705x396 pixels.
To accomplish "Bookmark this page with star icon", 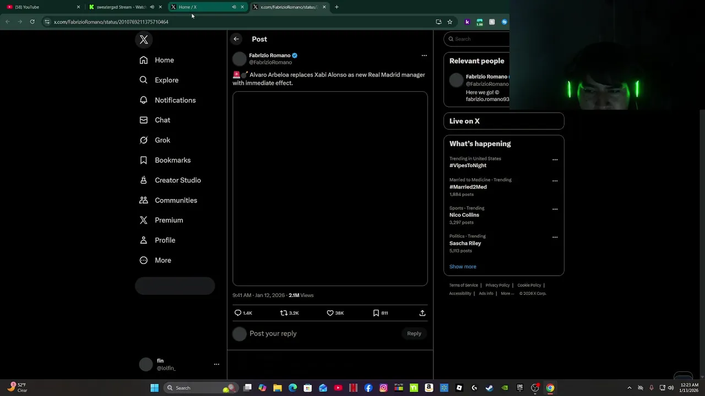I will tap(450, 22).
